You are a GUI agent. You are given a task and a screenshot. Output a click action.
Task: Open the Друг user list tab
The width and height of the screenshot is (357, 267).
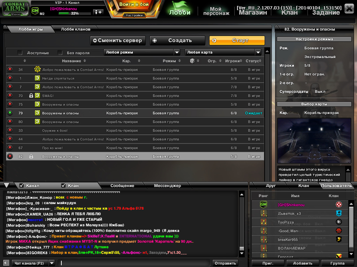pos(271,186)
